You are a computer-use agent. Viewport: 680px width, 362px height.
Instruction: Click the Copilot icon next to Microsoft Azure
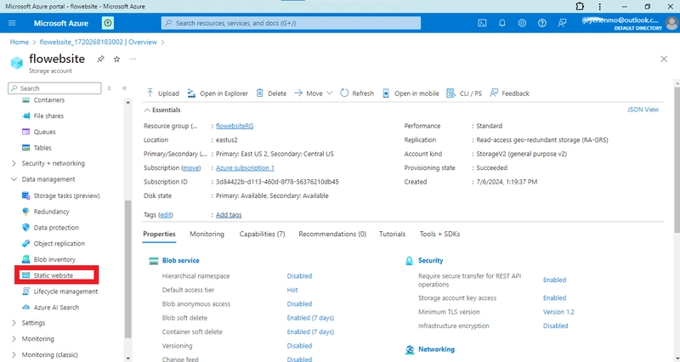point(108,23)
